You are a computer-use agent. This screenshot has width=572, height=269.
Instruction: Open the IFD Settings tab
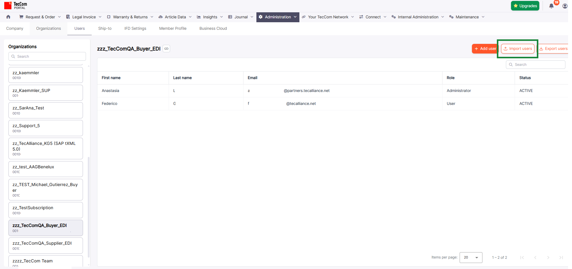click(x=135, y=29)
